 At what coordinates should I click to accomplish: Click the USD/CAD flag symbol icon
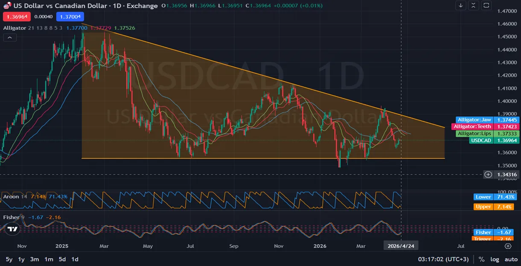coord(7,6)
